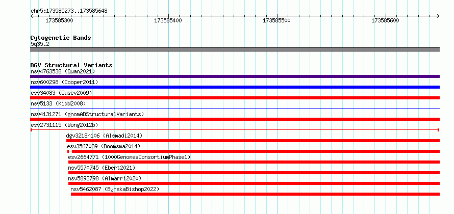This screenshot has width=454, height=214.
Task: Click the 5q35.2 band label
Action: [x=40, y=44]
